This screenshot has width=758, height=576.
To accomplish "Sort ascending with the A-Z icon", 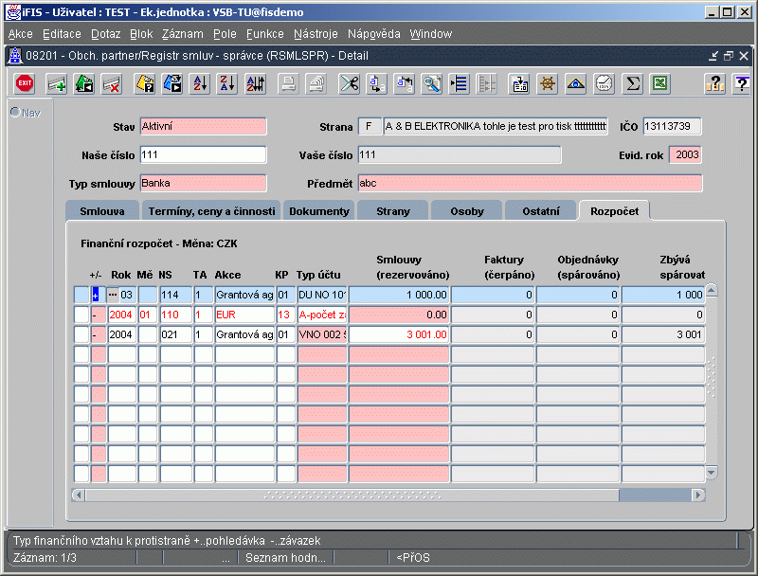I will 200,83.
